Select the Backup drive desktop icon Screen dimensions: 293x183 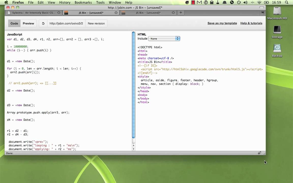click(x=277, y=51)
